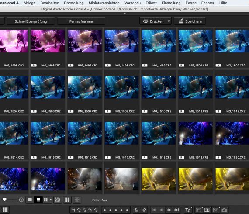This screenshot has width=249, height=214.
Task: Open the AF point display icon
Action: (215, 210)
